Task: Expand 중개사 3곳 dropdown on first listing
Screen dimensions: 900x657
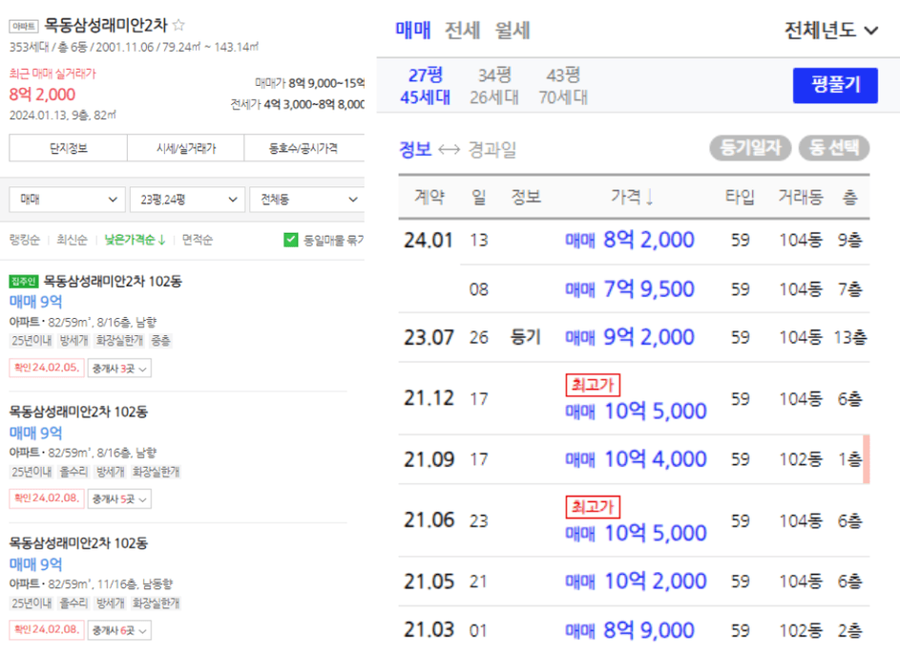Action: (119, 368)
